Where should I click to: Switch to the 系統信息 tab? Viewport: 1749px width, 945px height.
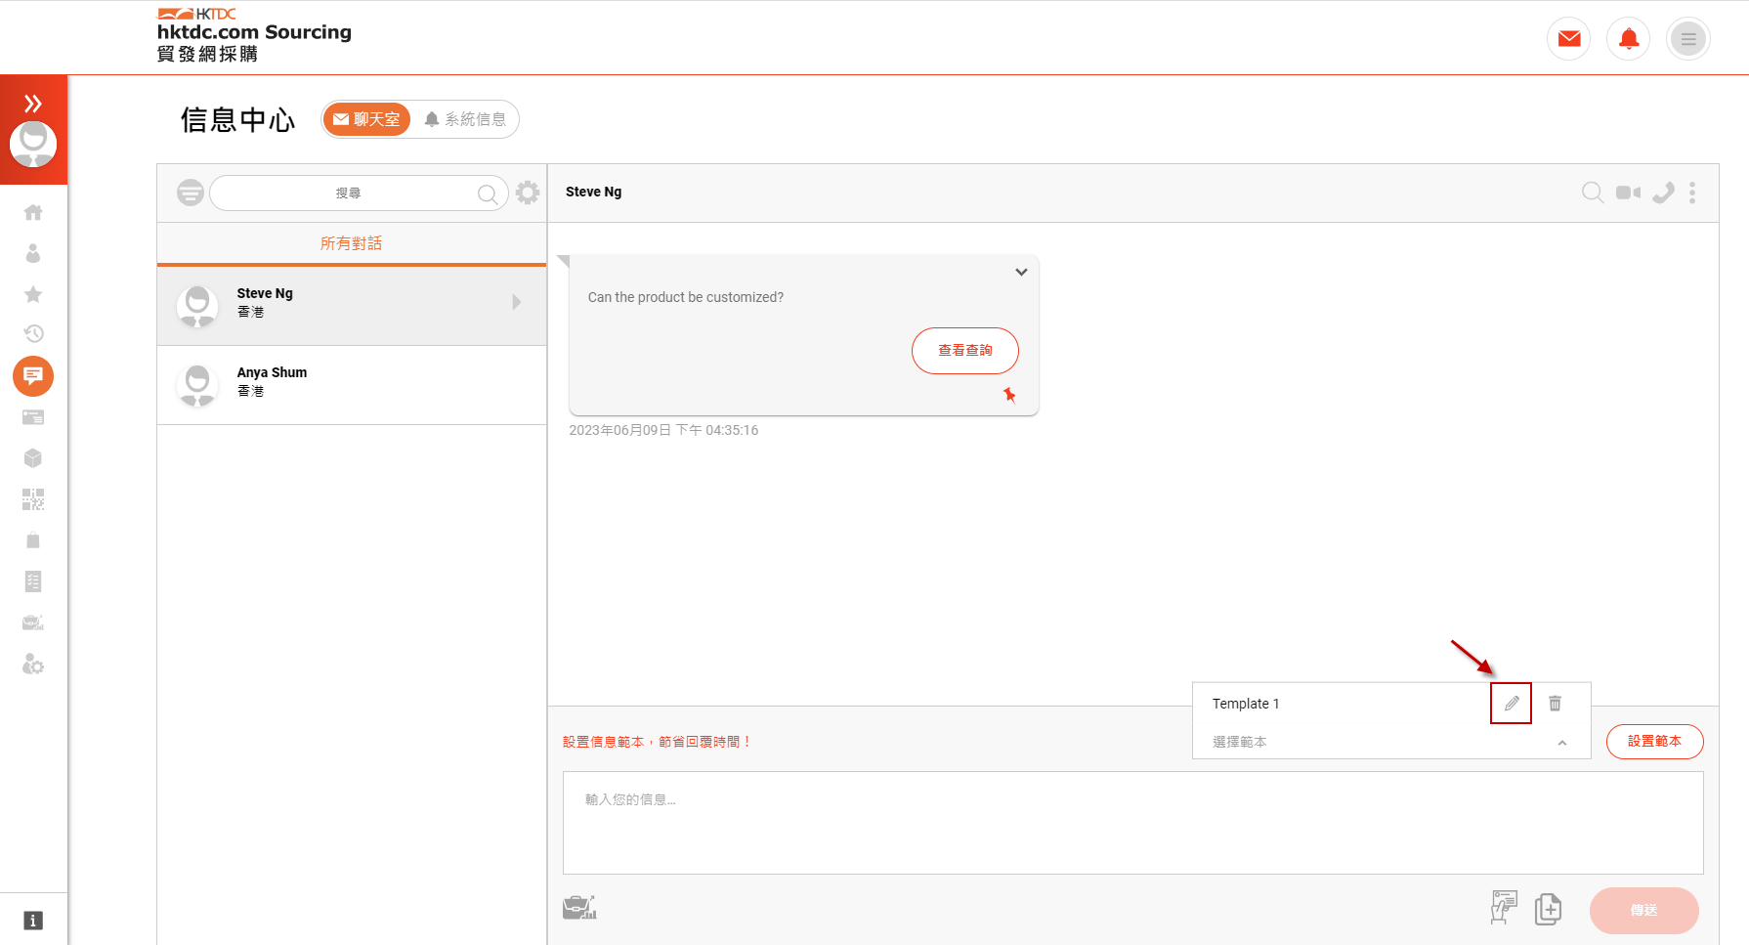466,119
